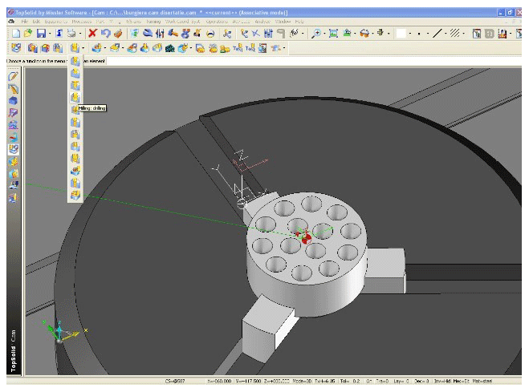The width and height of the screenshot is (529, 392).
Task: Toggle the highlighted CAM context icon in sidebar
Action: point(13,149)
